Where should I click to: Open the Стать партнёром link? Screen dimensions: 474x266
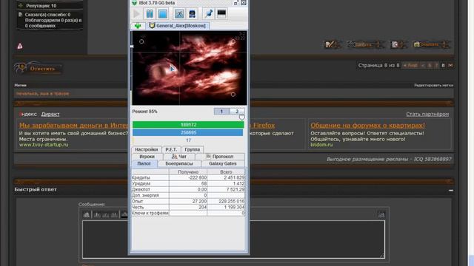pyautogui.click(x=427, y=115)
